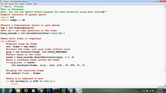Screen dimensions: 166x93
Task: Open the Edit menu
Action: 6,4
